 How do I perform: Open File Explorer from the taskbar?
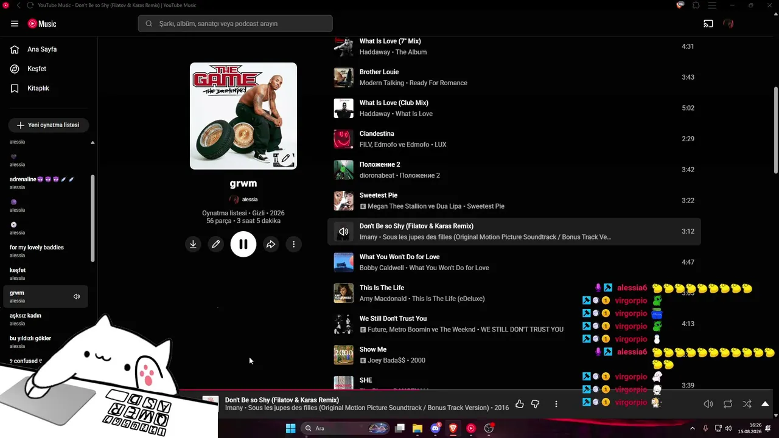pyautogui.click(x=417, y=428)
